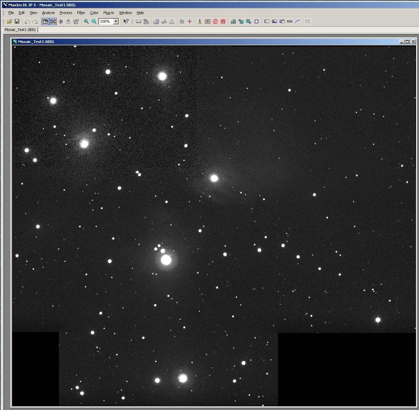Close the Mosaic_Test1.SBIG image window
Viewport: 419px width, 410px height.
pyautogui.click(x=413, y=42)
